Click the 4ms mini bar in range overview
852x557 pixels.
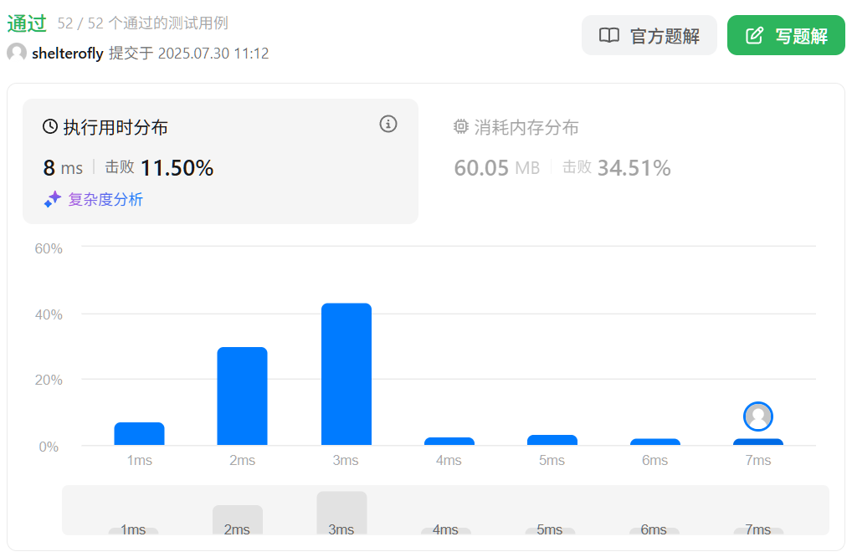tap(445, 531)
